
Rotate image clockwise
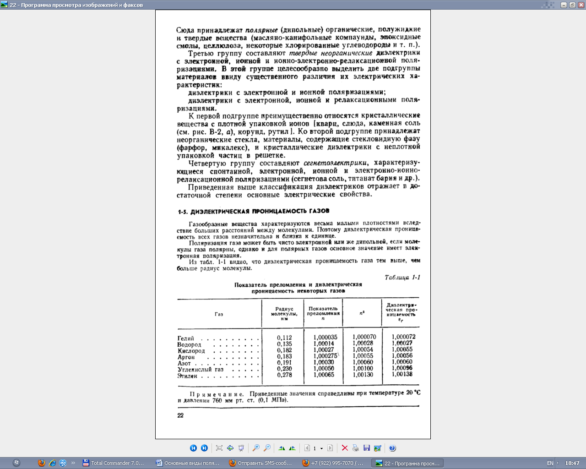282,448
